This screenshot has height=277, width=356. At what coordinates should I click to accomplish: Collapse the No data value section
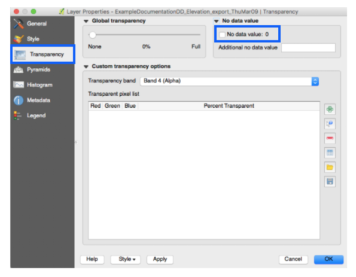pyautogui.click(x=217, y=21)
